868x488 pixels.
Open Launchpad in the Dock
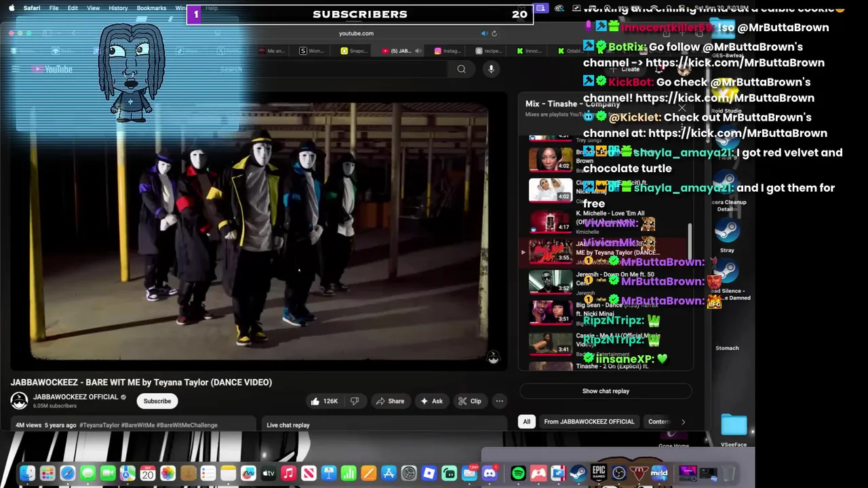[47, 473]
